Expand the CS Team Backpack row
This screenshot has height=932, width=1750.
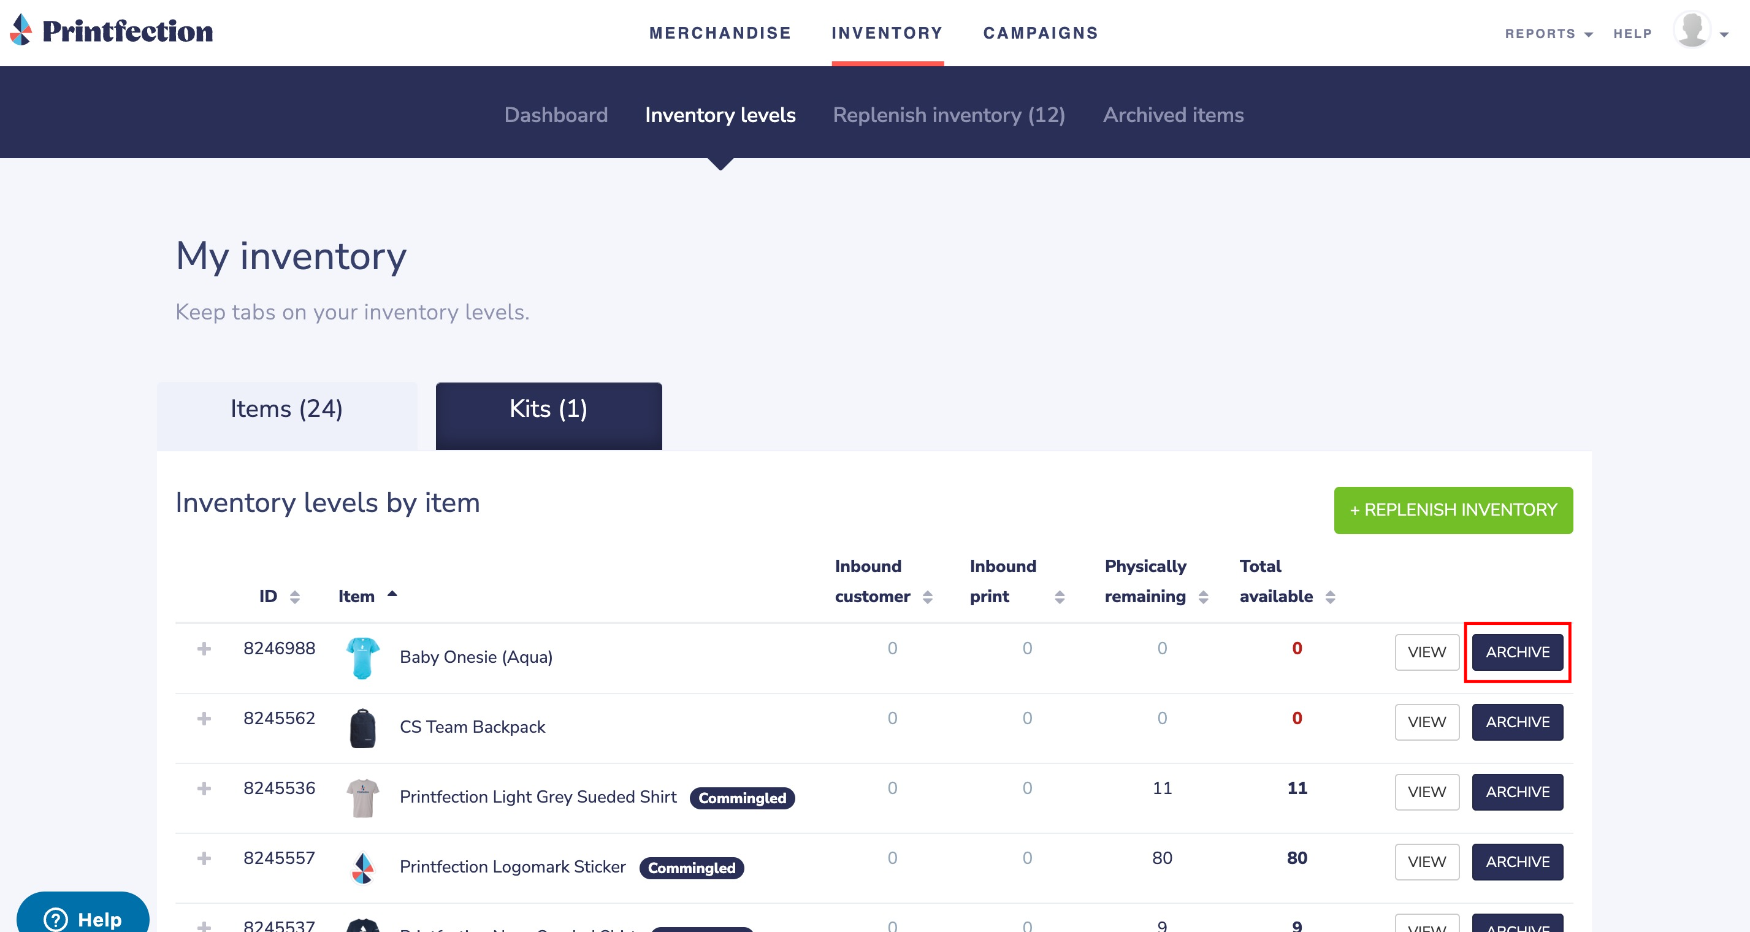pos(204,719)
